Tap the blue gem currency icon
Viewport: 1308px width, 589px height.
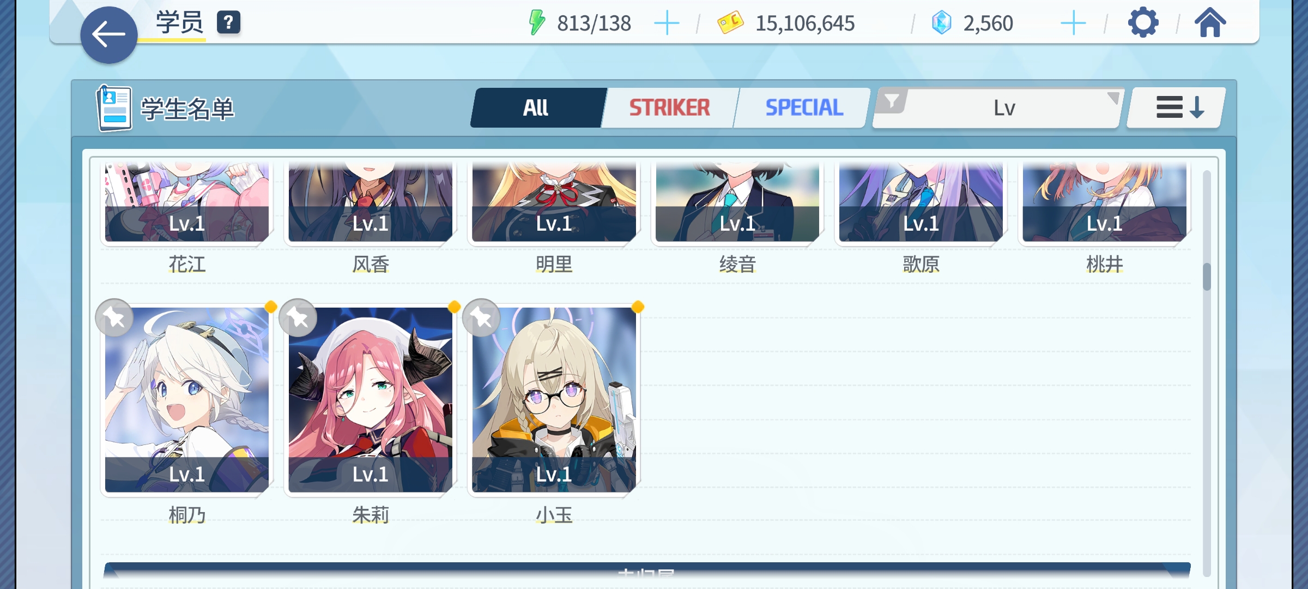(x=941, y=23)
